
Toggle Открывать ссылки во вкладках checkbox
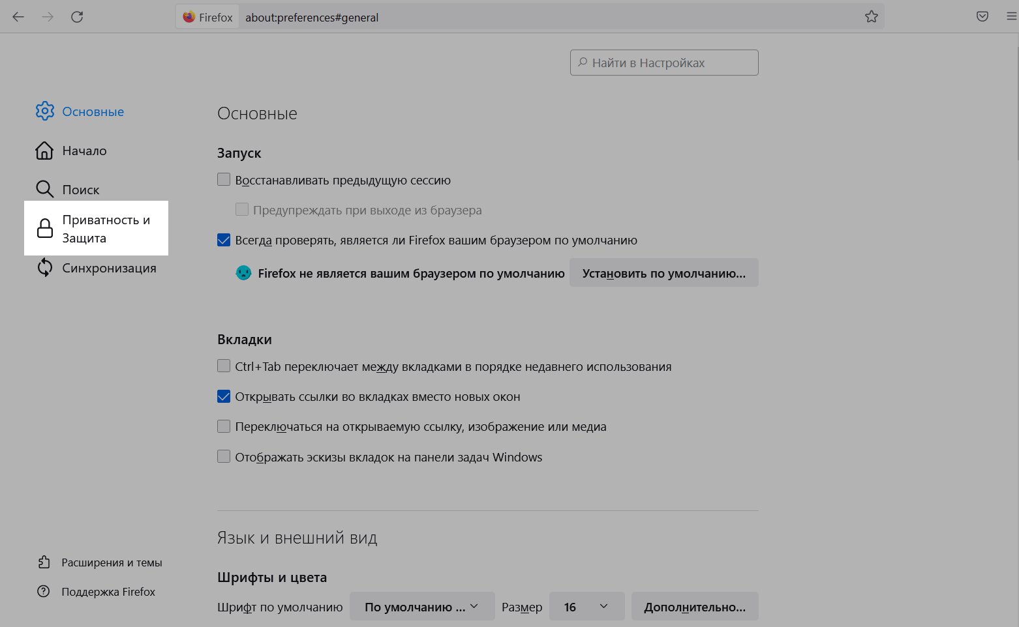pyautogui.click(x=224, y=396)
